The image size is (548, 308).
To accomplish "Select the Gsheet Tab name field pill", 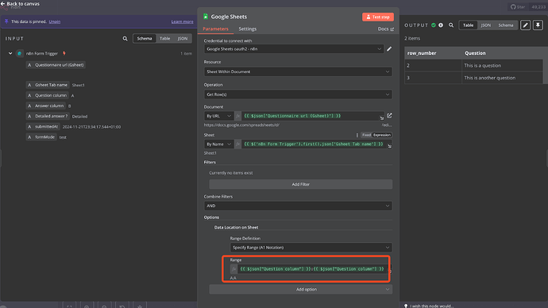I will point(47,85).
